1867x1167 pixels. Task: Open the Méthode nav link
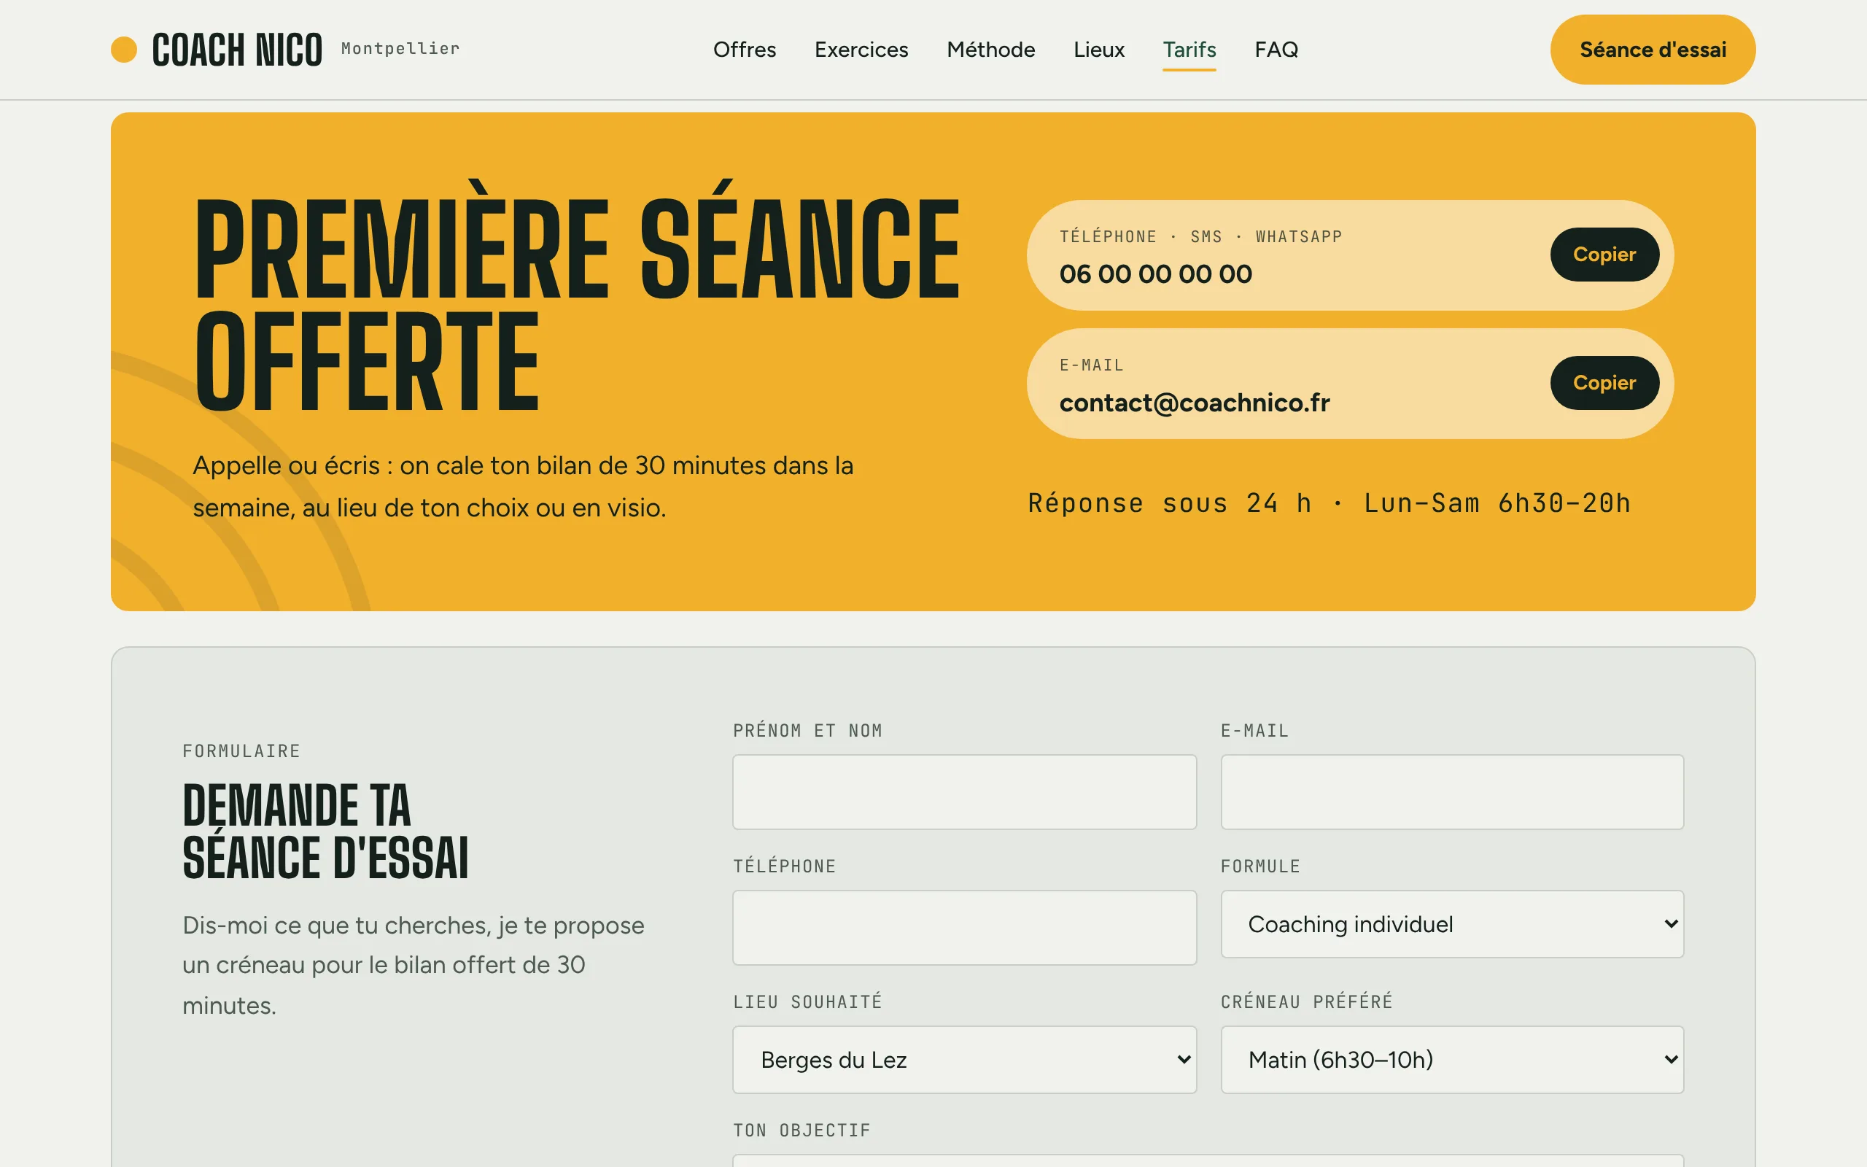coord(990,50)
